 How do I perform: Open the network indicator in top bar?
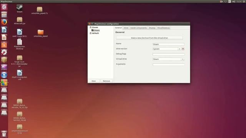click(x=226, y=2)
